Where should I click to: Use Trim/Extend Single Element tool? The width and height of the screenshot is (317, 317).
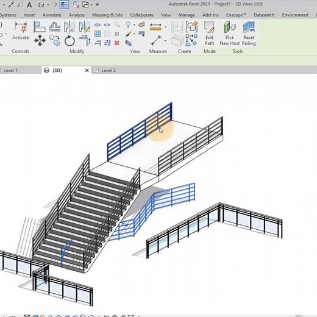(x=98, y=43)
